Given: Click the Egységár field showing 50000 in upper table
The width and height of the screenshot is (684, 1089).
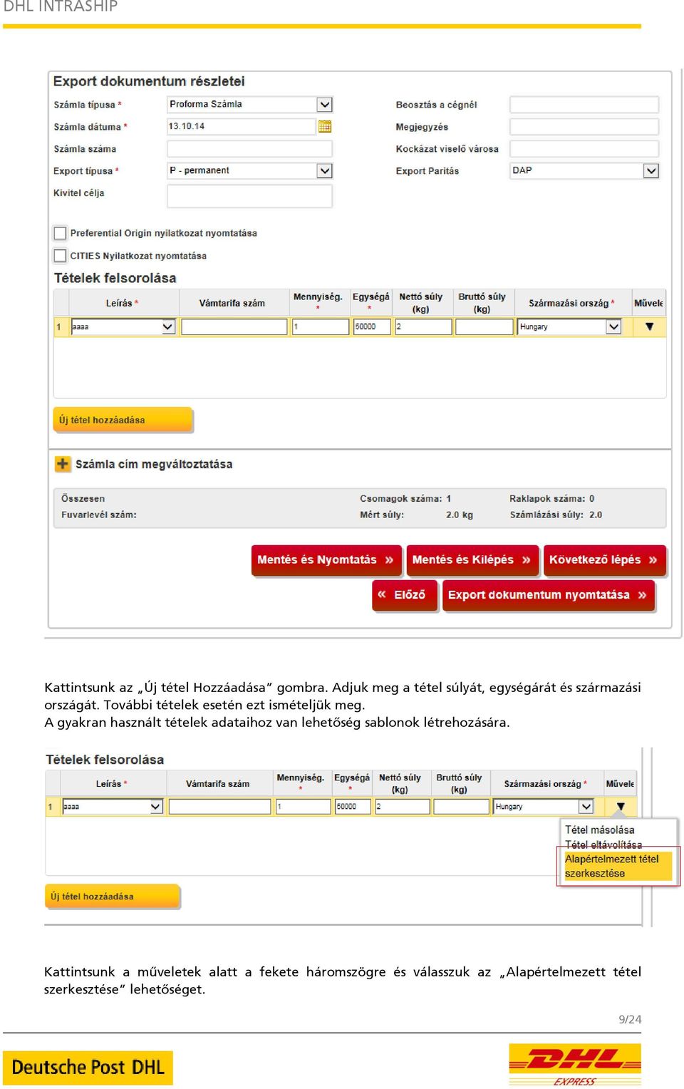Looking at the screenshot, I should (372, 326).
